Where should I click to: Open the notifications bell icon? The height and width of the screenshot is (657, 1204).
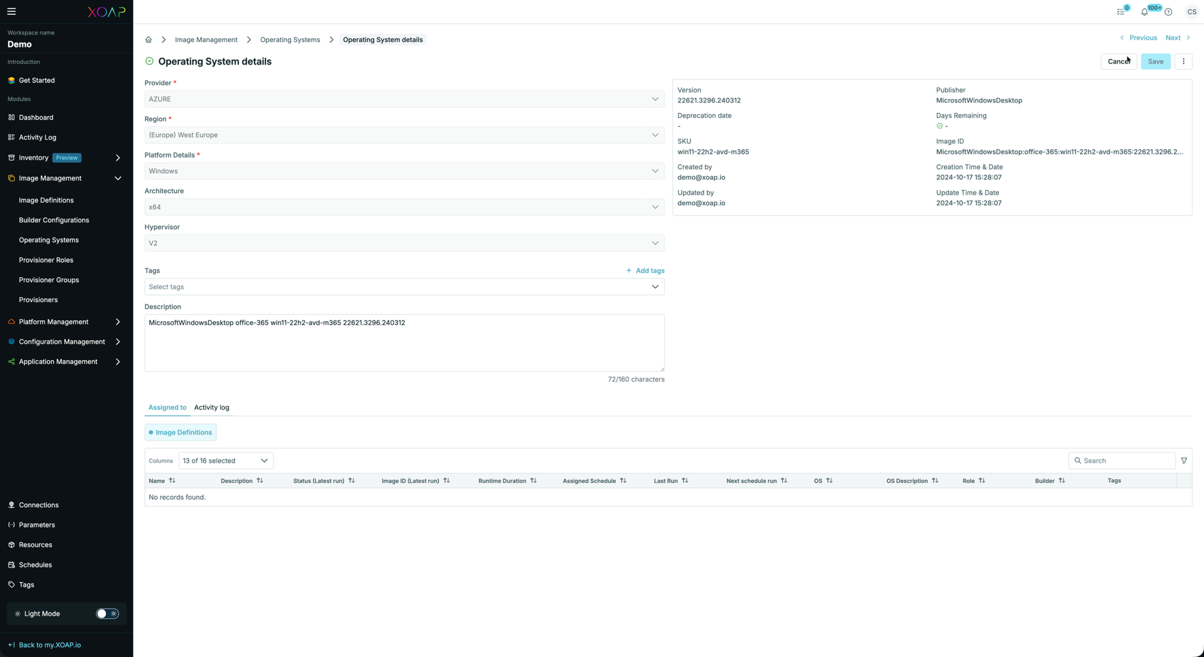(x=1144, y=12)
